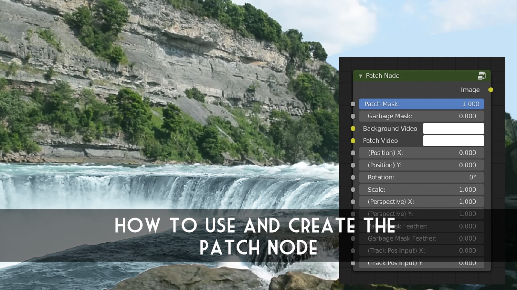
Task: Click the Rotation degree field
Action: tap(421, 177)
